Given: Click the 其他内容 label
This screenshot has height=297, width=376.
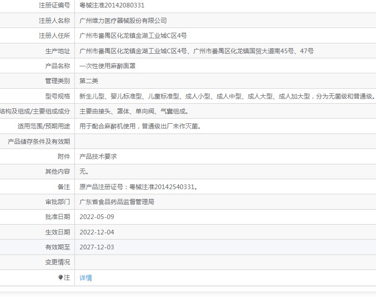Looking at the screenshot, I should click(x=58, y=171).
